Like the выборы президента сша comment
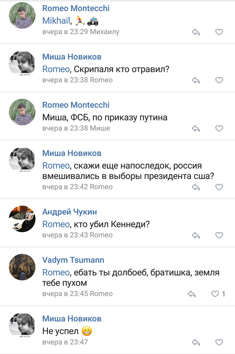This screenshot has width=235, height=354. (x=219, y=187)
